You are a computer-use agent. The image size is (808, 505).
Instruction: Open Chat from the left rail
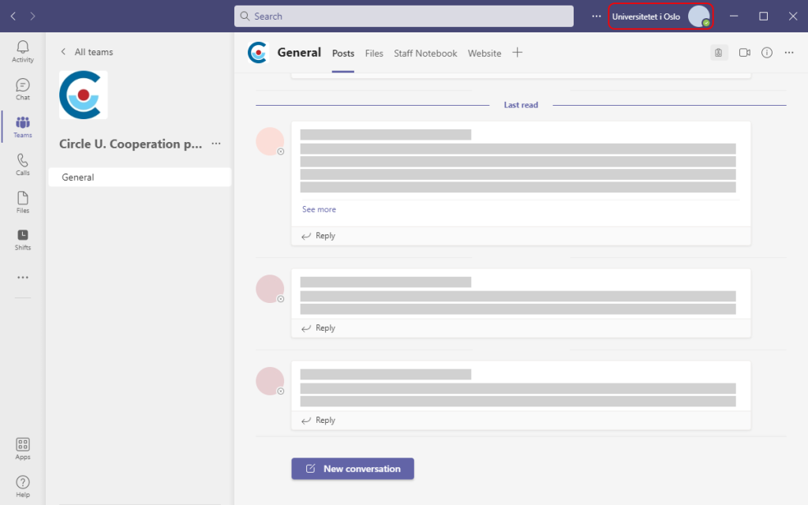[22, 89]
